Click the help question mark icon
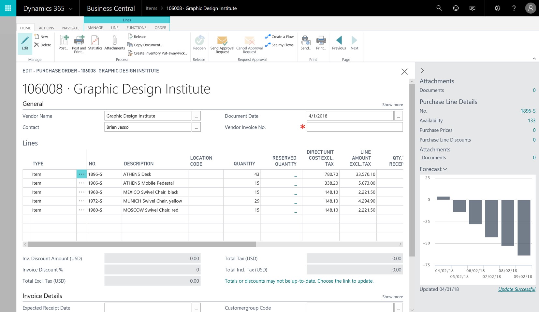This screenshot has width=539, height=312. [514, 8]
